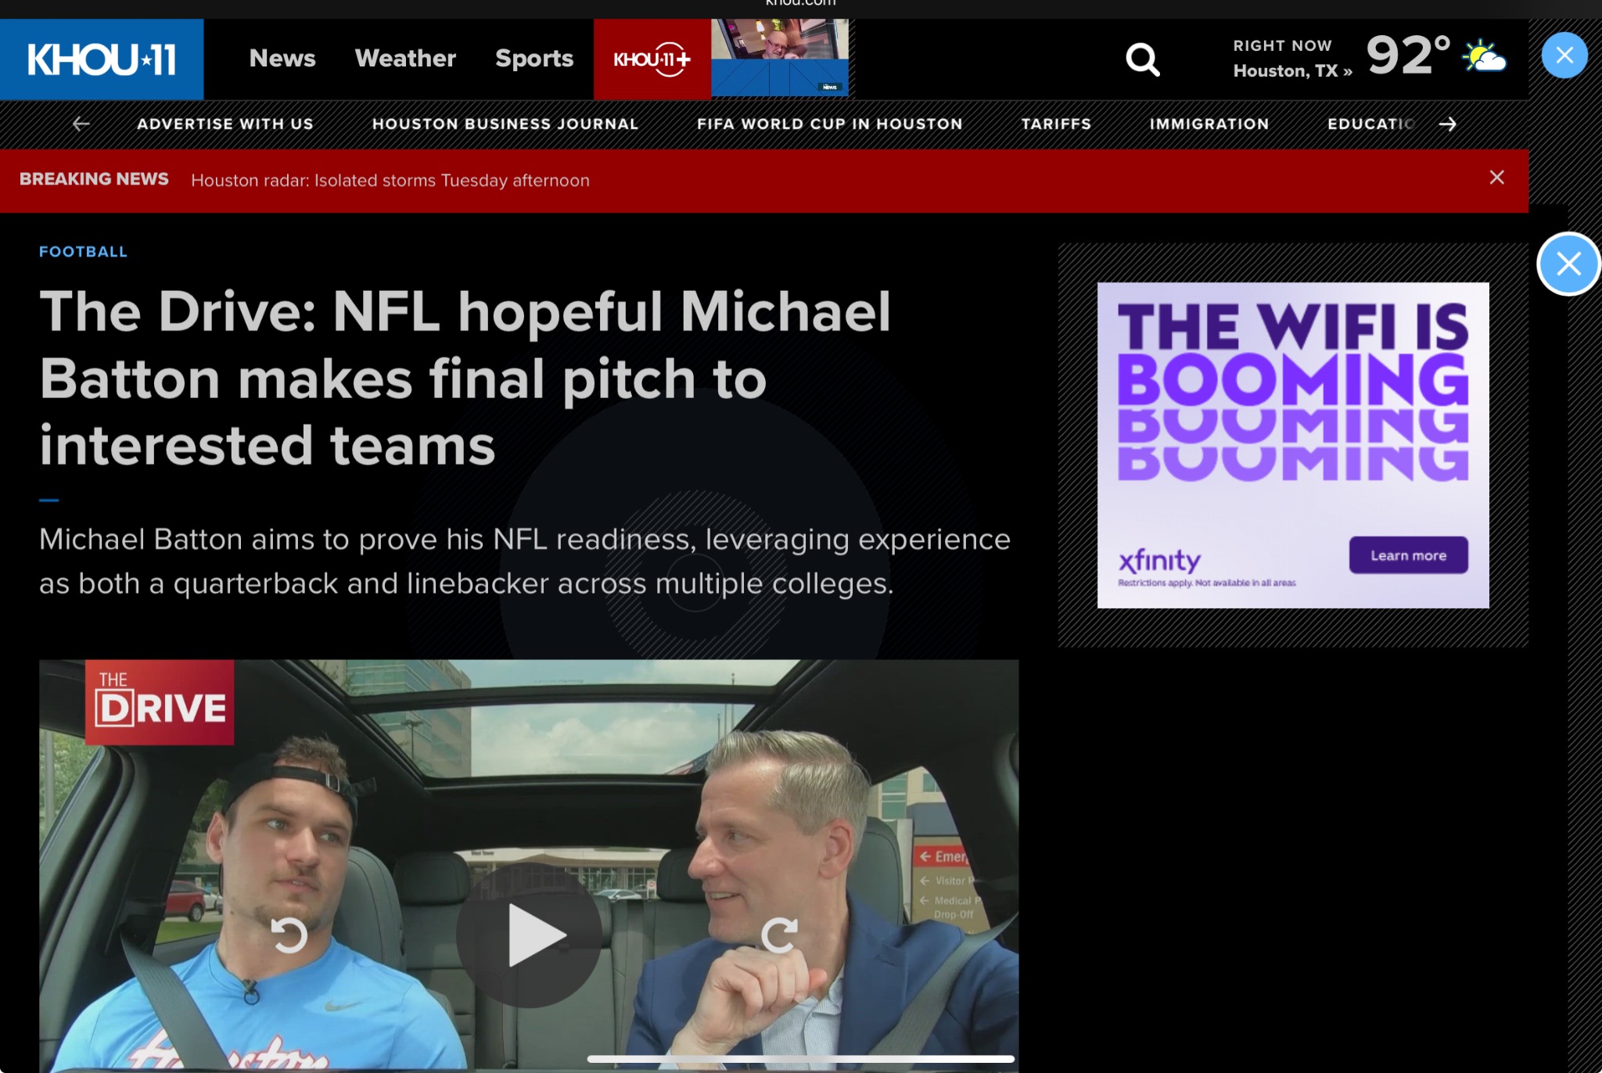
Task: Click the KHOU 11 logo
Action: [102, 59]
